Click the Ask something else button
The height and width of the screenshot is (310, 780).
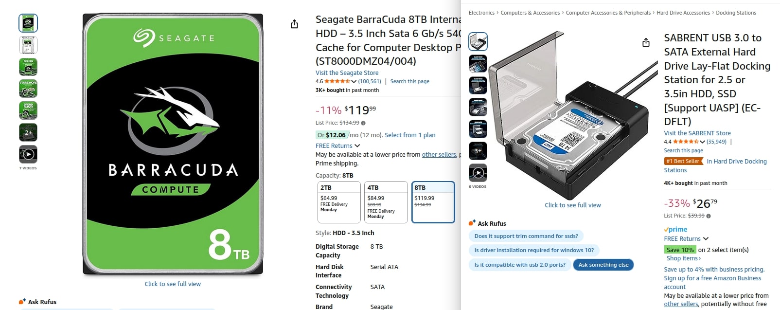click(x=603, y=265)
